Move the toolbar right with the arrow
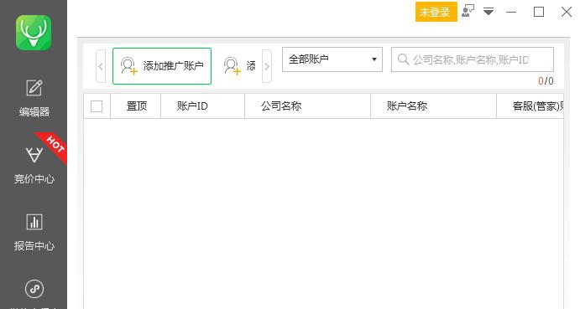 pos(267,66)
